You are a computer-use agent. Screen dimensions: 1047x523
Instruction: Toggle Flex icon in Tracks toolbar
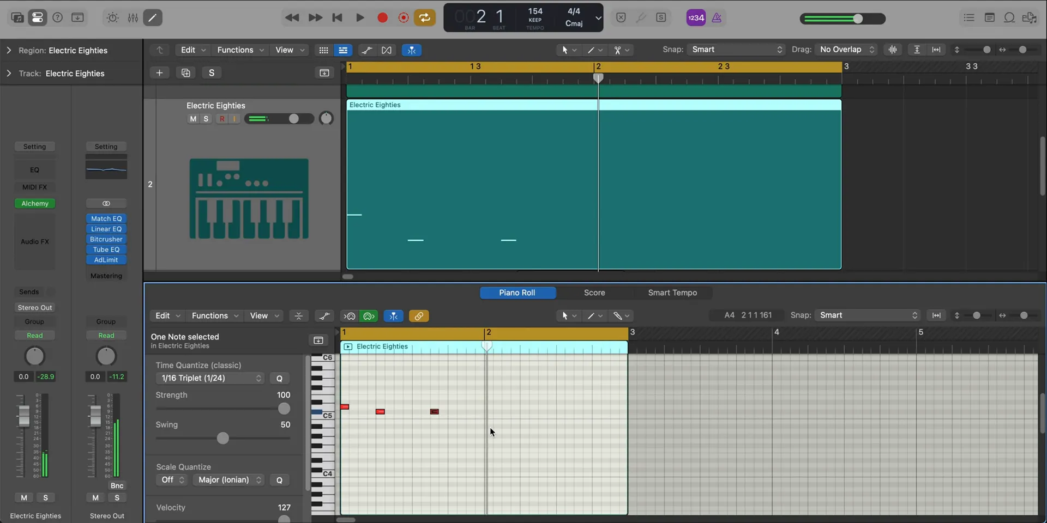pyautogui.click(x=387, y=50)
